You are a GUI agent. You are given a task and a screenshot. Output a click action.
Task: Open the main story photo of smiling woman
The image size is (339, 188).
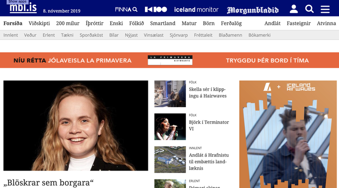tap(76, 125)
